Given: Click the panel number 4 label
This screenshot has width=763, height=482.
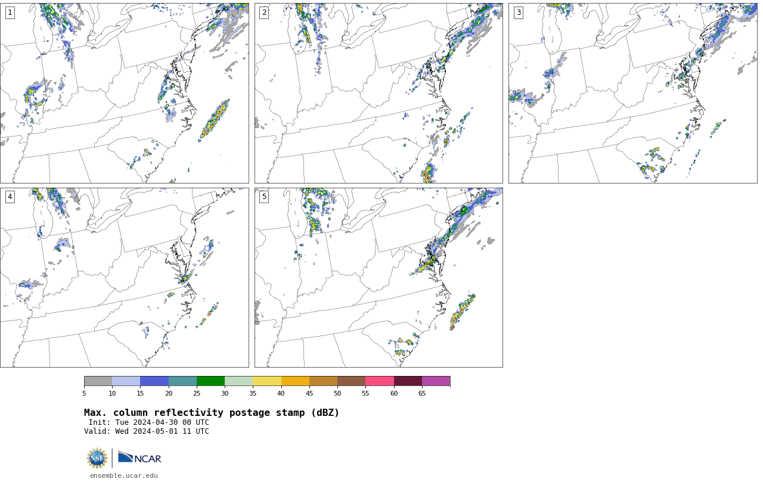Looking at the screenshot, I should coord(10,197).
